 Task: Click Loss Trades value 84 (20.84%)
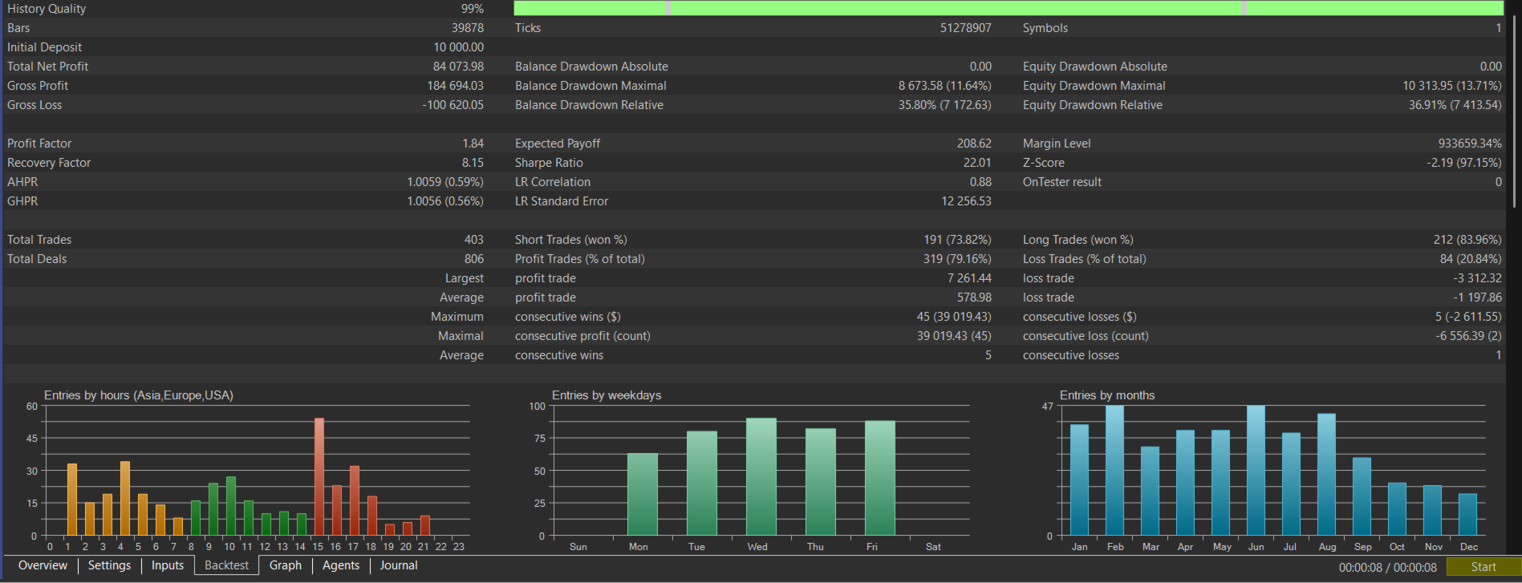(x=1471, y=259)
